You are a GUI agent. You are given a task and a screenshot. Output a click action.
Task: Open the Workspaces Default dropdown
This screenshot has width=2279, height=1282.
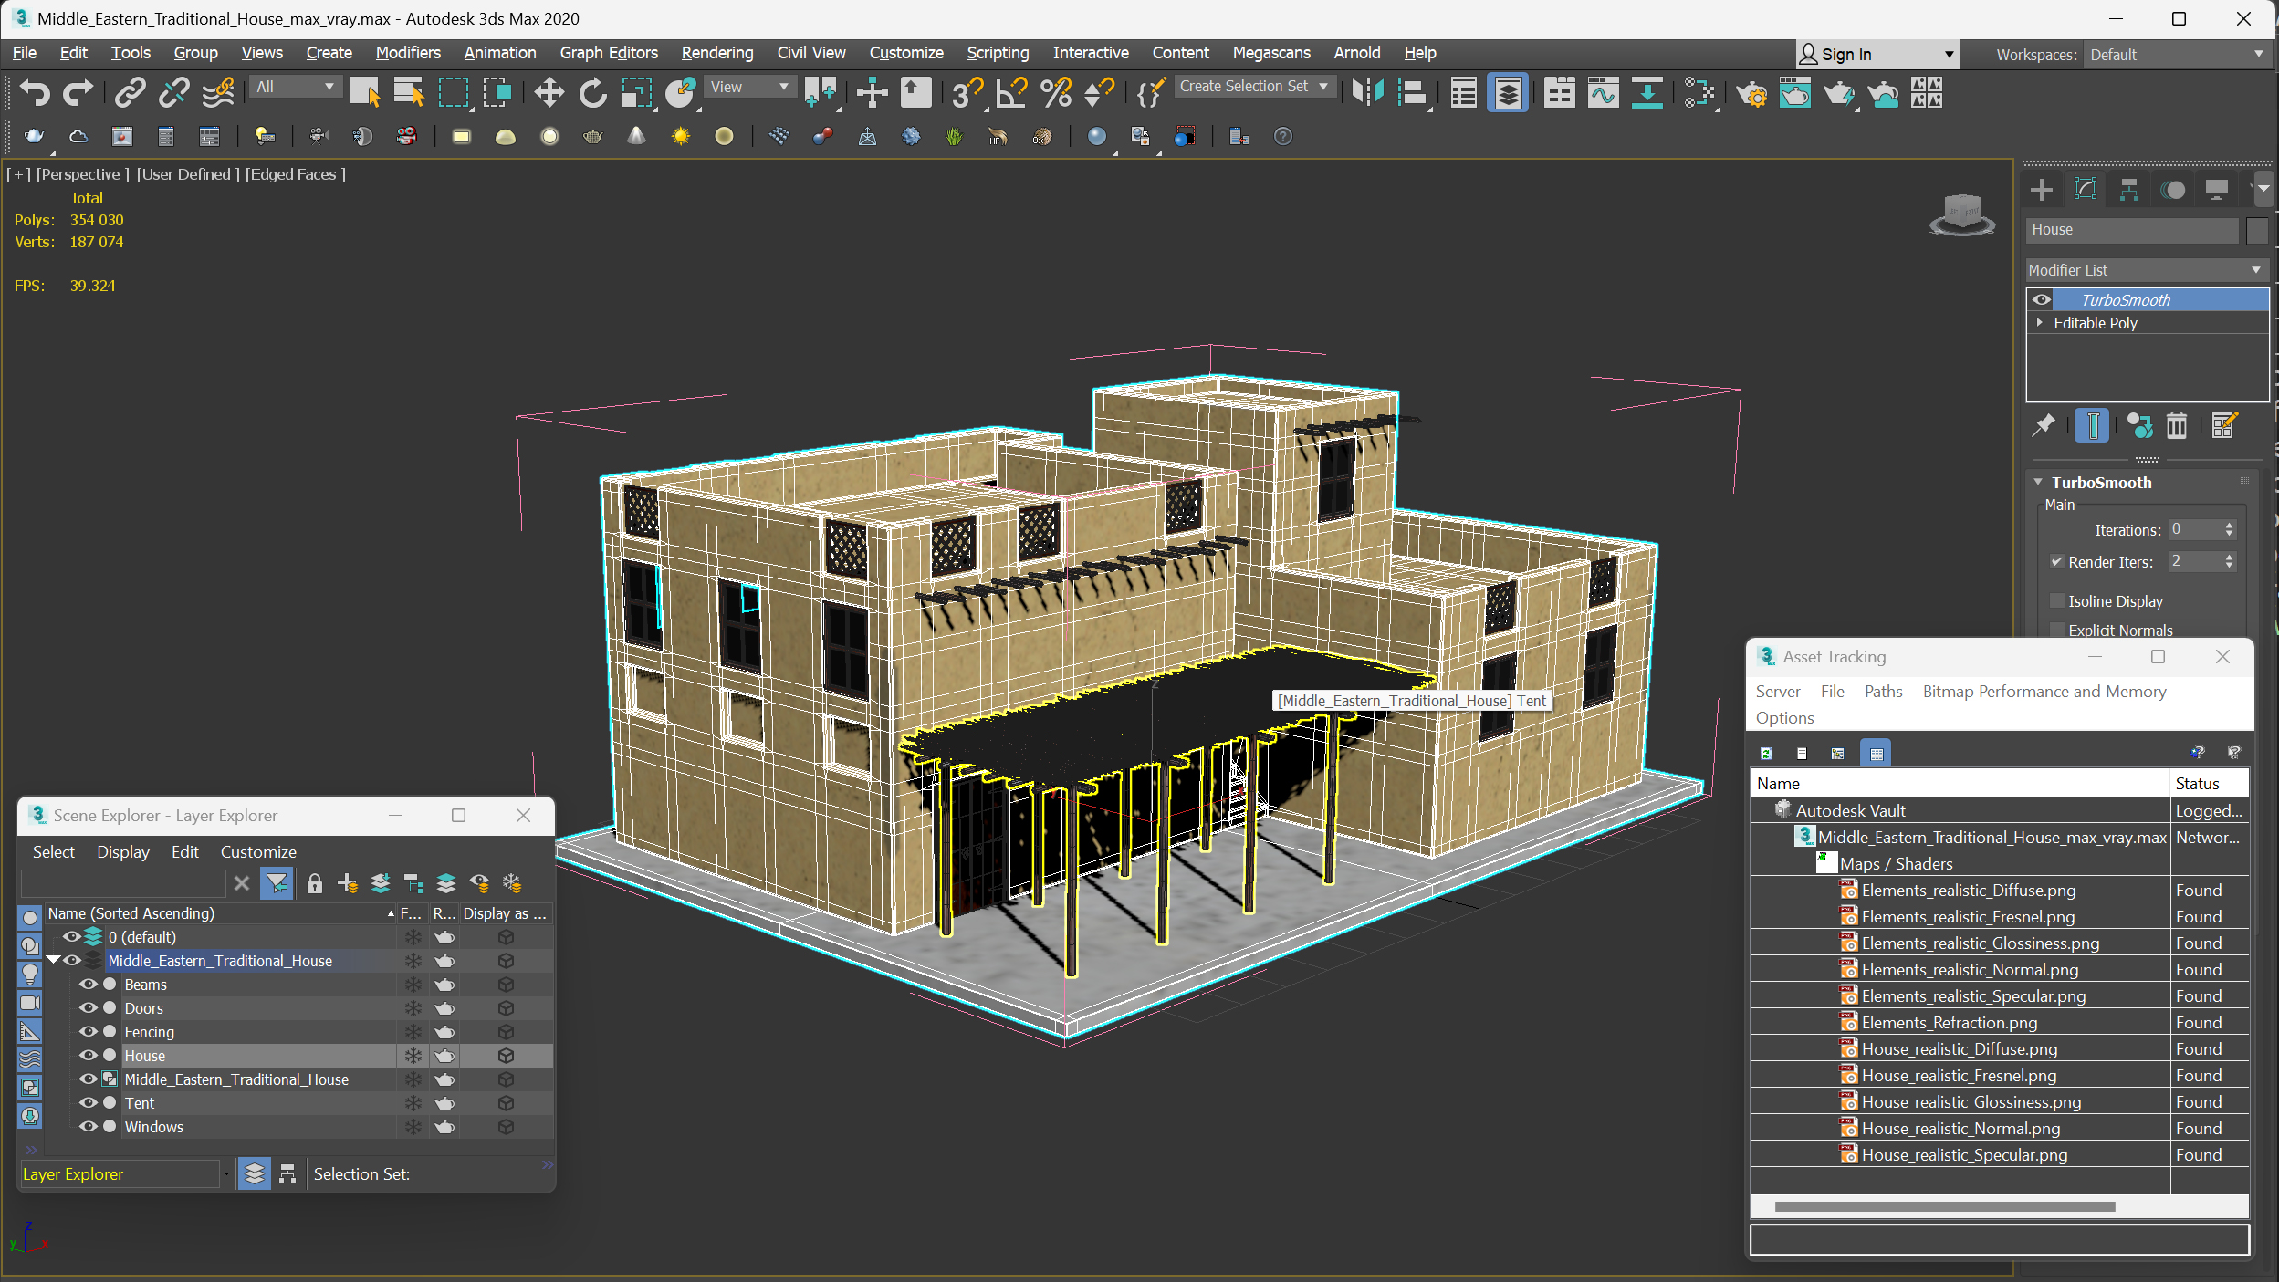click(x=2177, y=55)
